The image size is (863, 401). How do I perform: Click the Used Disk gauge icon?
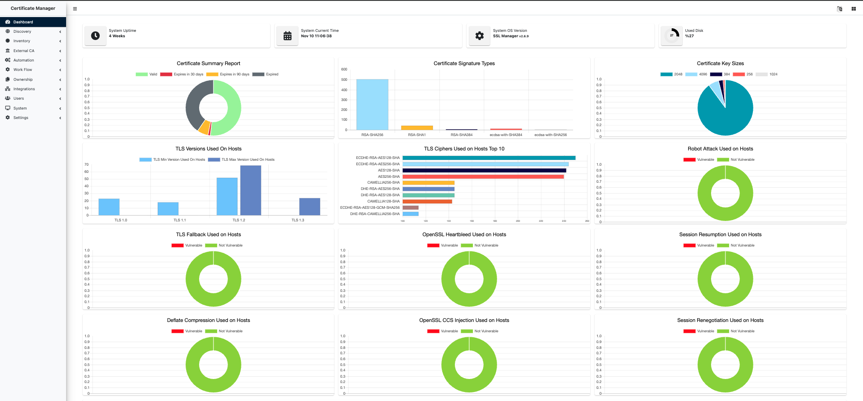[x=672, y=35]
